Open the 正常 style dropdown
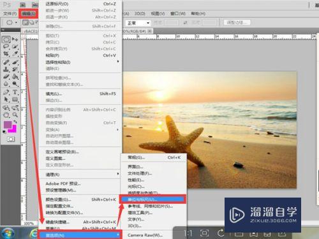Image resolution: width=319 pixels, height=239 pixels. click(x=138, y=23)
